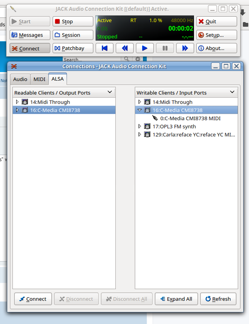This screenshot has height=324, width=249.
Task: Click the JACK main window title icon
Action: 13,9
